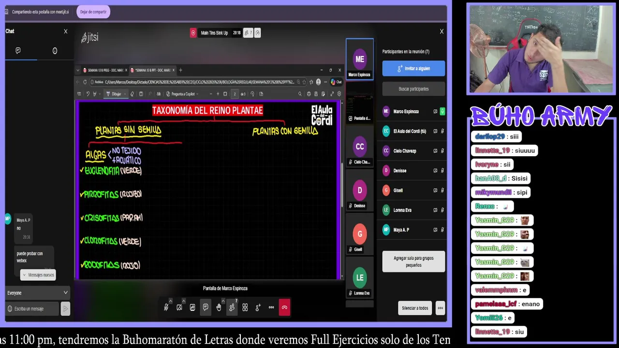Expand reactions arrow above raise hand
The width and height of the screenshot is (619, 348).
[223, 301]
